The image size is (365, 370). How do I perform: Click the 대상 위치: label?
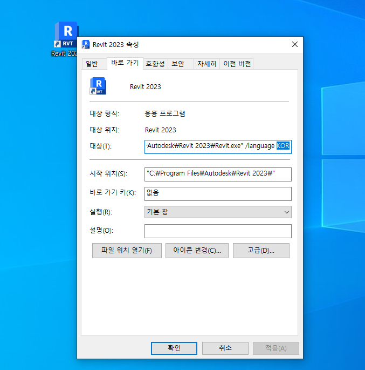coord(104,130)
